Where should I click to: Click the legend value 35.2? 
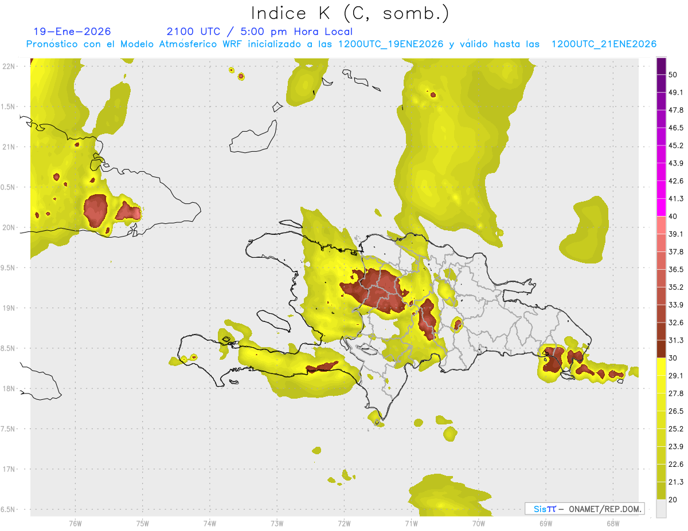point(675,287)
